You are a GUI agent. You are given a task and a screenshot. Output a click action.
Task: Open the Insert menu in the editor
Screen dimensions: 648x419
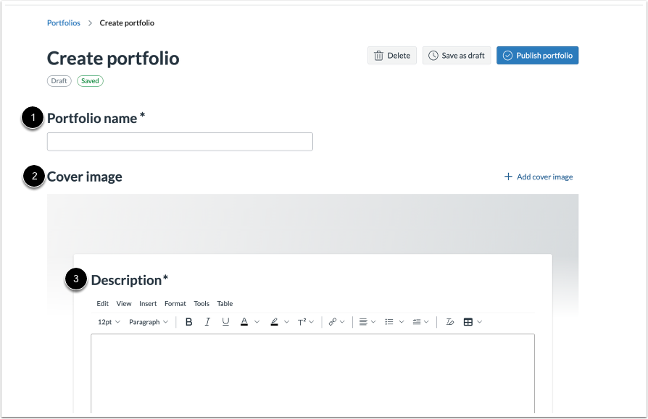[x=148, y=303]
